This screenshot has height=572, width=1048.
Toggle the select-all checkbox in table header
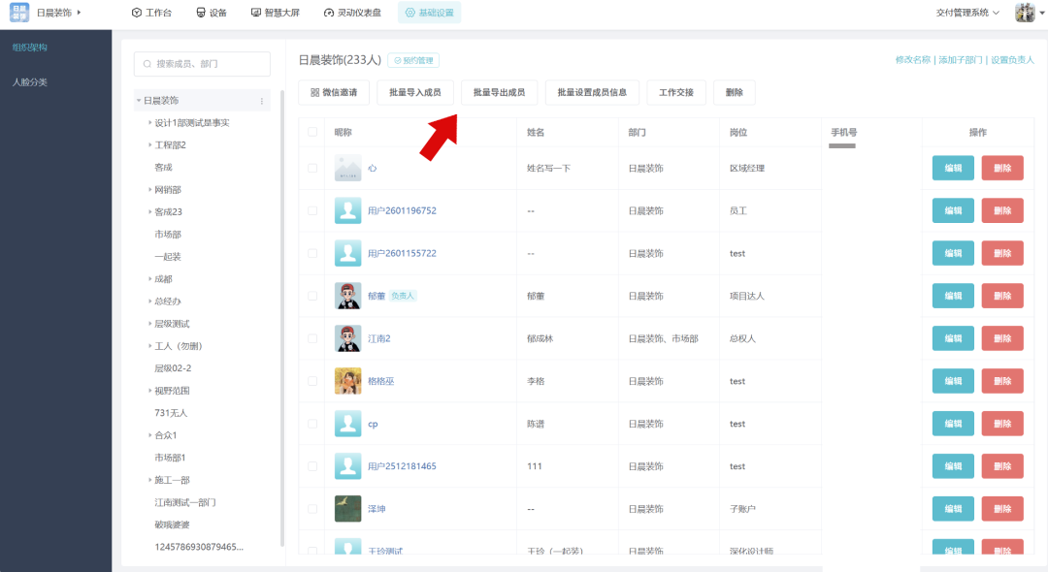[x=312, y=132]
